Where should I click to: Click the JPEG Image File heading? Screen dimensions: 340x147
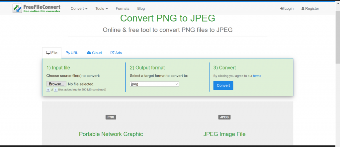224,134
